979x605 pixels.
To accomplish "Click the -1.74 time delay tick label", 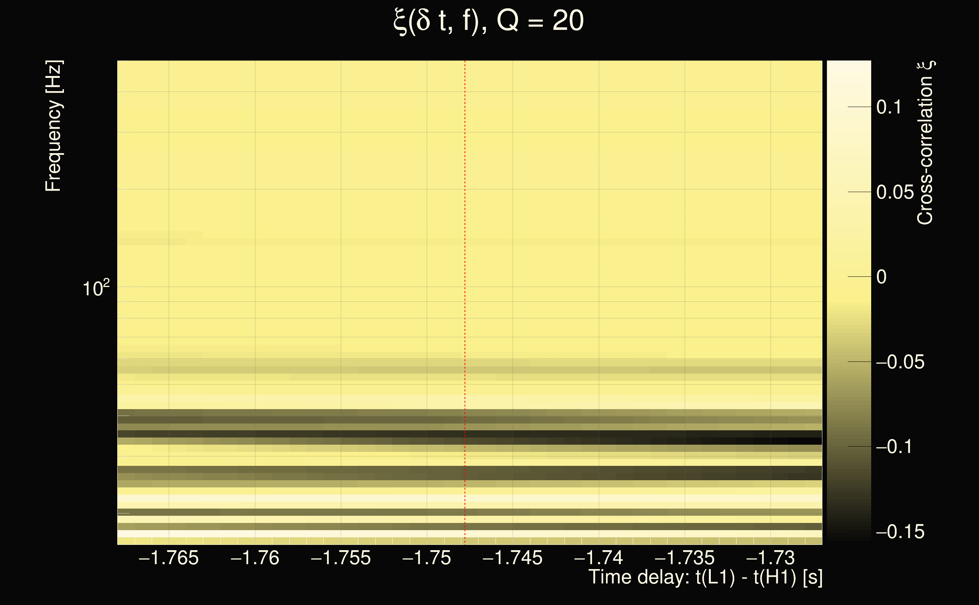I will (x=598, y=558).
